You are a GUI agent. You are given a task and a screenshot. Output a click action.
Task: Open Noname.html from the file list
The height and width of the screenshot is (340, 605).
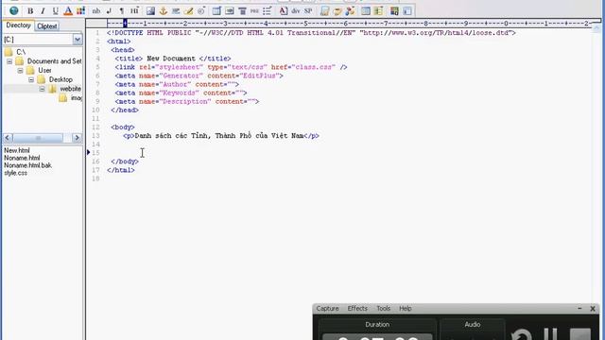click(x=22, y=158)
